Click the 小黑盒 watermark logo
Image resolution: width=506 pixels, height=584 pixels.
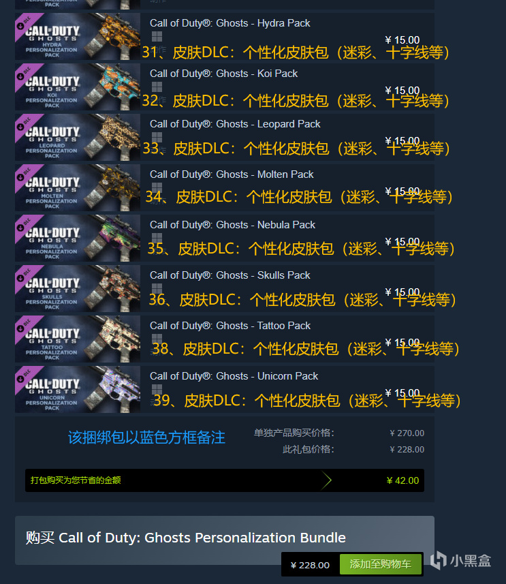(460, 561)
